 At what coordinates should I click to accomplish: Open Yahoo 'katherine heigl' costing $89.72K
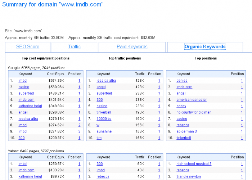pyautogui.click(x=30, y=176)
